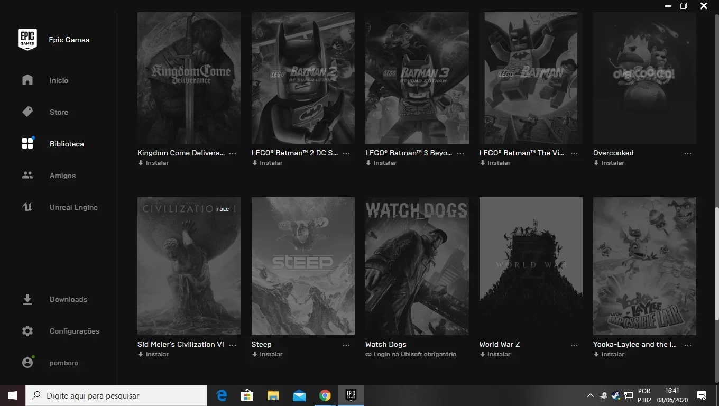Open the Steep cover thumbnail
The width and height of the screenshot is (719, 406).
coord(303,266)
